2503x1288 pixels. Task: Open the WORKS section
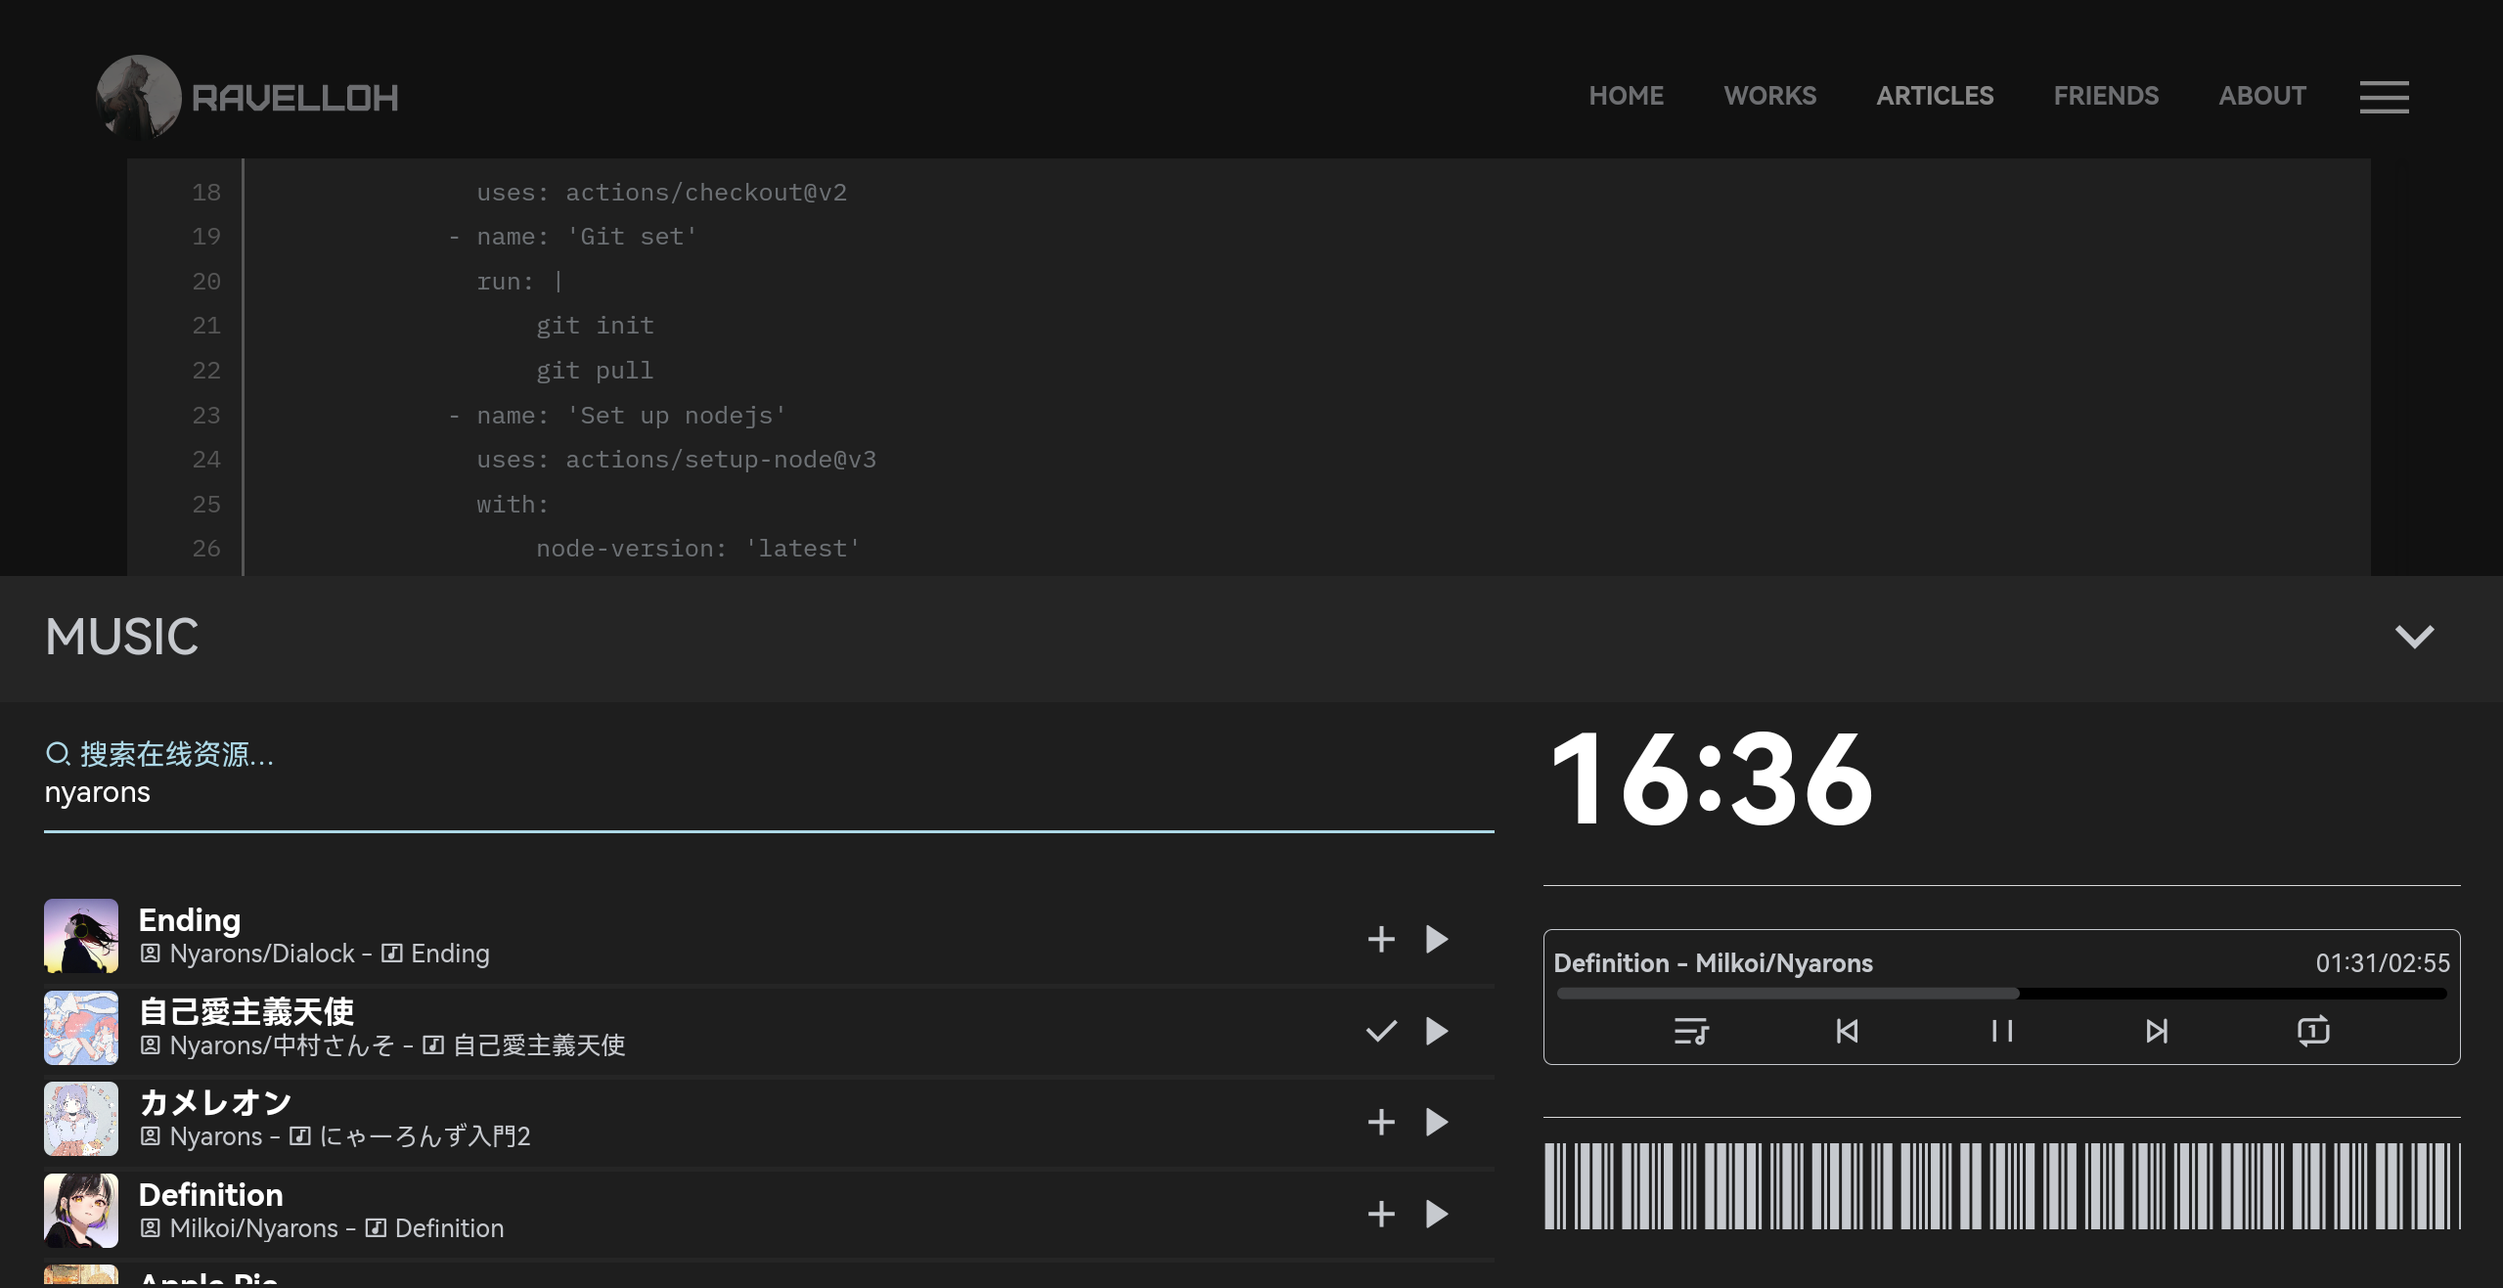[x=1769, y=96]
